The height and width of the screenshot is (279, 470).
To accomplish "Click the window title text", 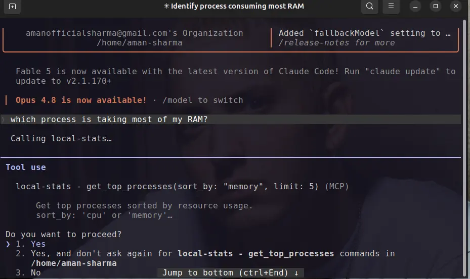I will click(x=234, y=6).
